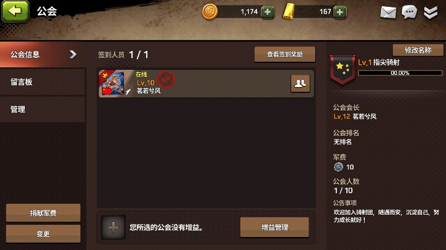Open the mail envelope icon

[388, 12]
